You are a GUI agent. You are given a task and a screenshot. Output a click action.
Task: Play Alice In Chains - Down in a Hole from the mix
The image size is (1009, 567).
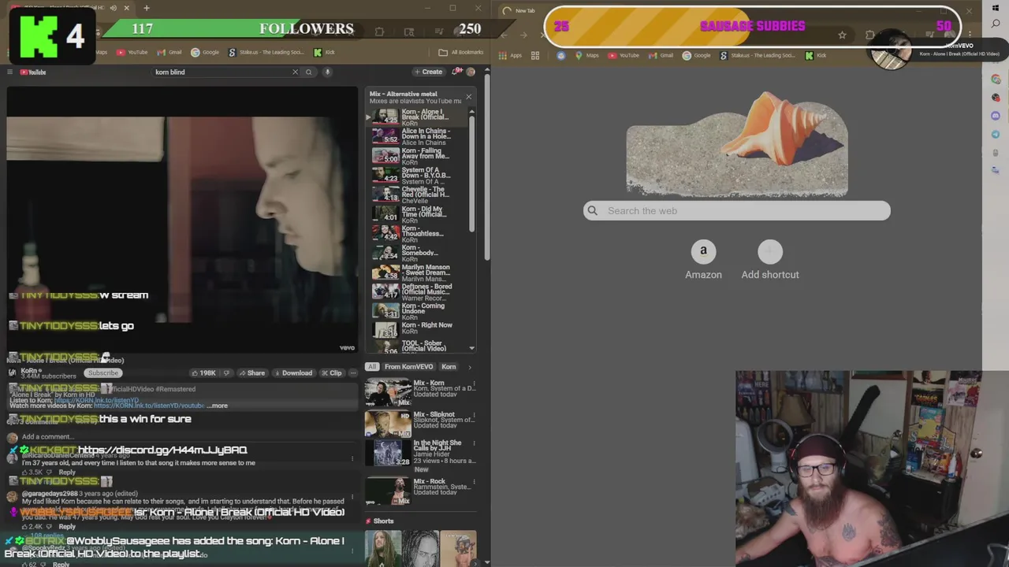click(418, 136)
